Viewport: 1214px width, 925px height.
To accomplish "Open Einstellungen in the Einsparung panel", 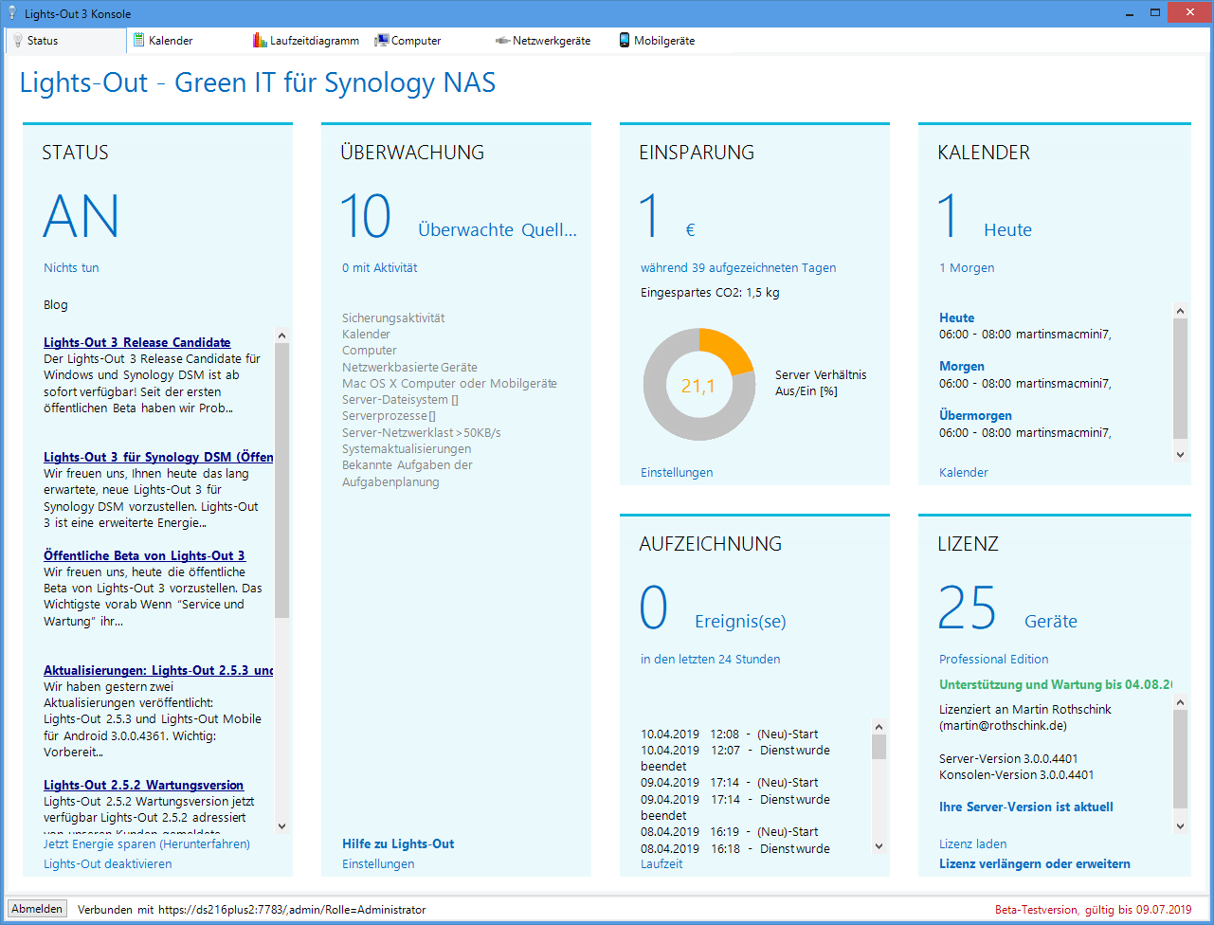I will [x=677, y=473].
